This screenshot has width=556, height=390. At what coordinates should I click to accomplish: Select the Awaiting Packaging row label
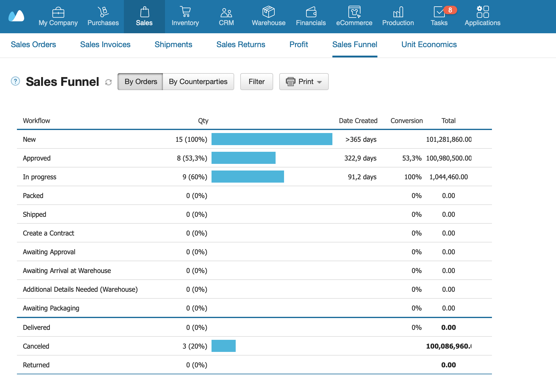pyautogui.click(x=51, y=308)
